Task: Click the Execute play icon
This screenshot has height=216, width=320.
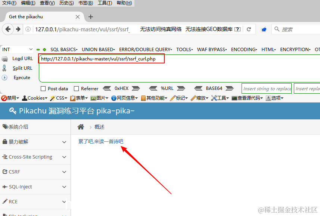Action: (4, 78)
